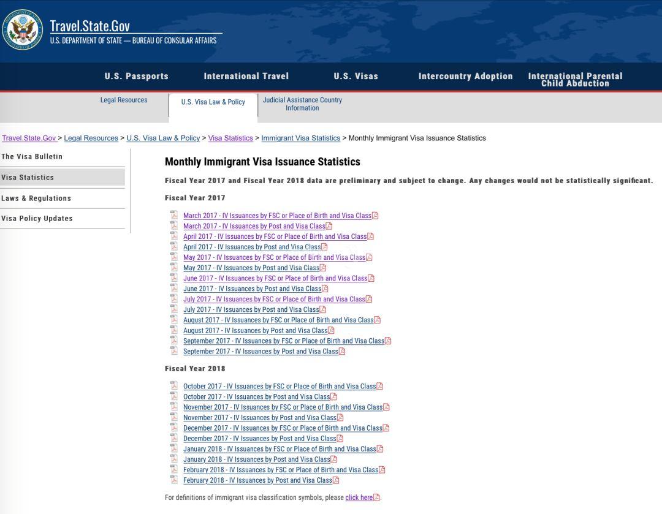This screenshot has height=514, width=662.
Task: Click the 'click here' visa symbols link
Action: tap(359, 497)
